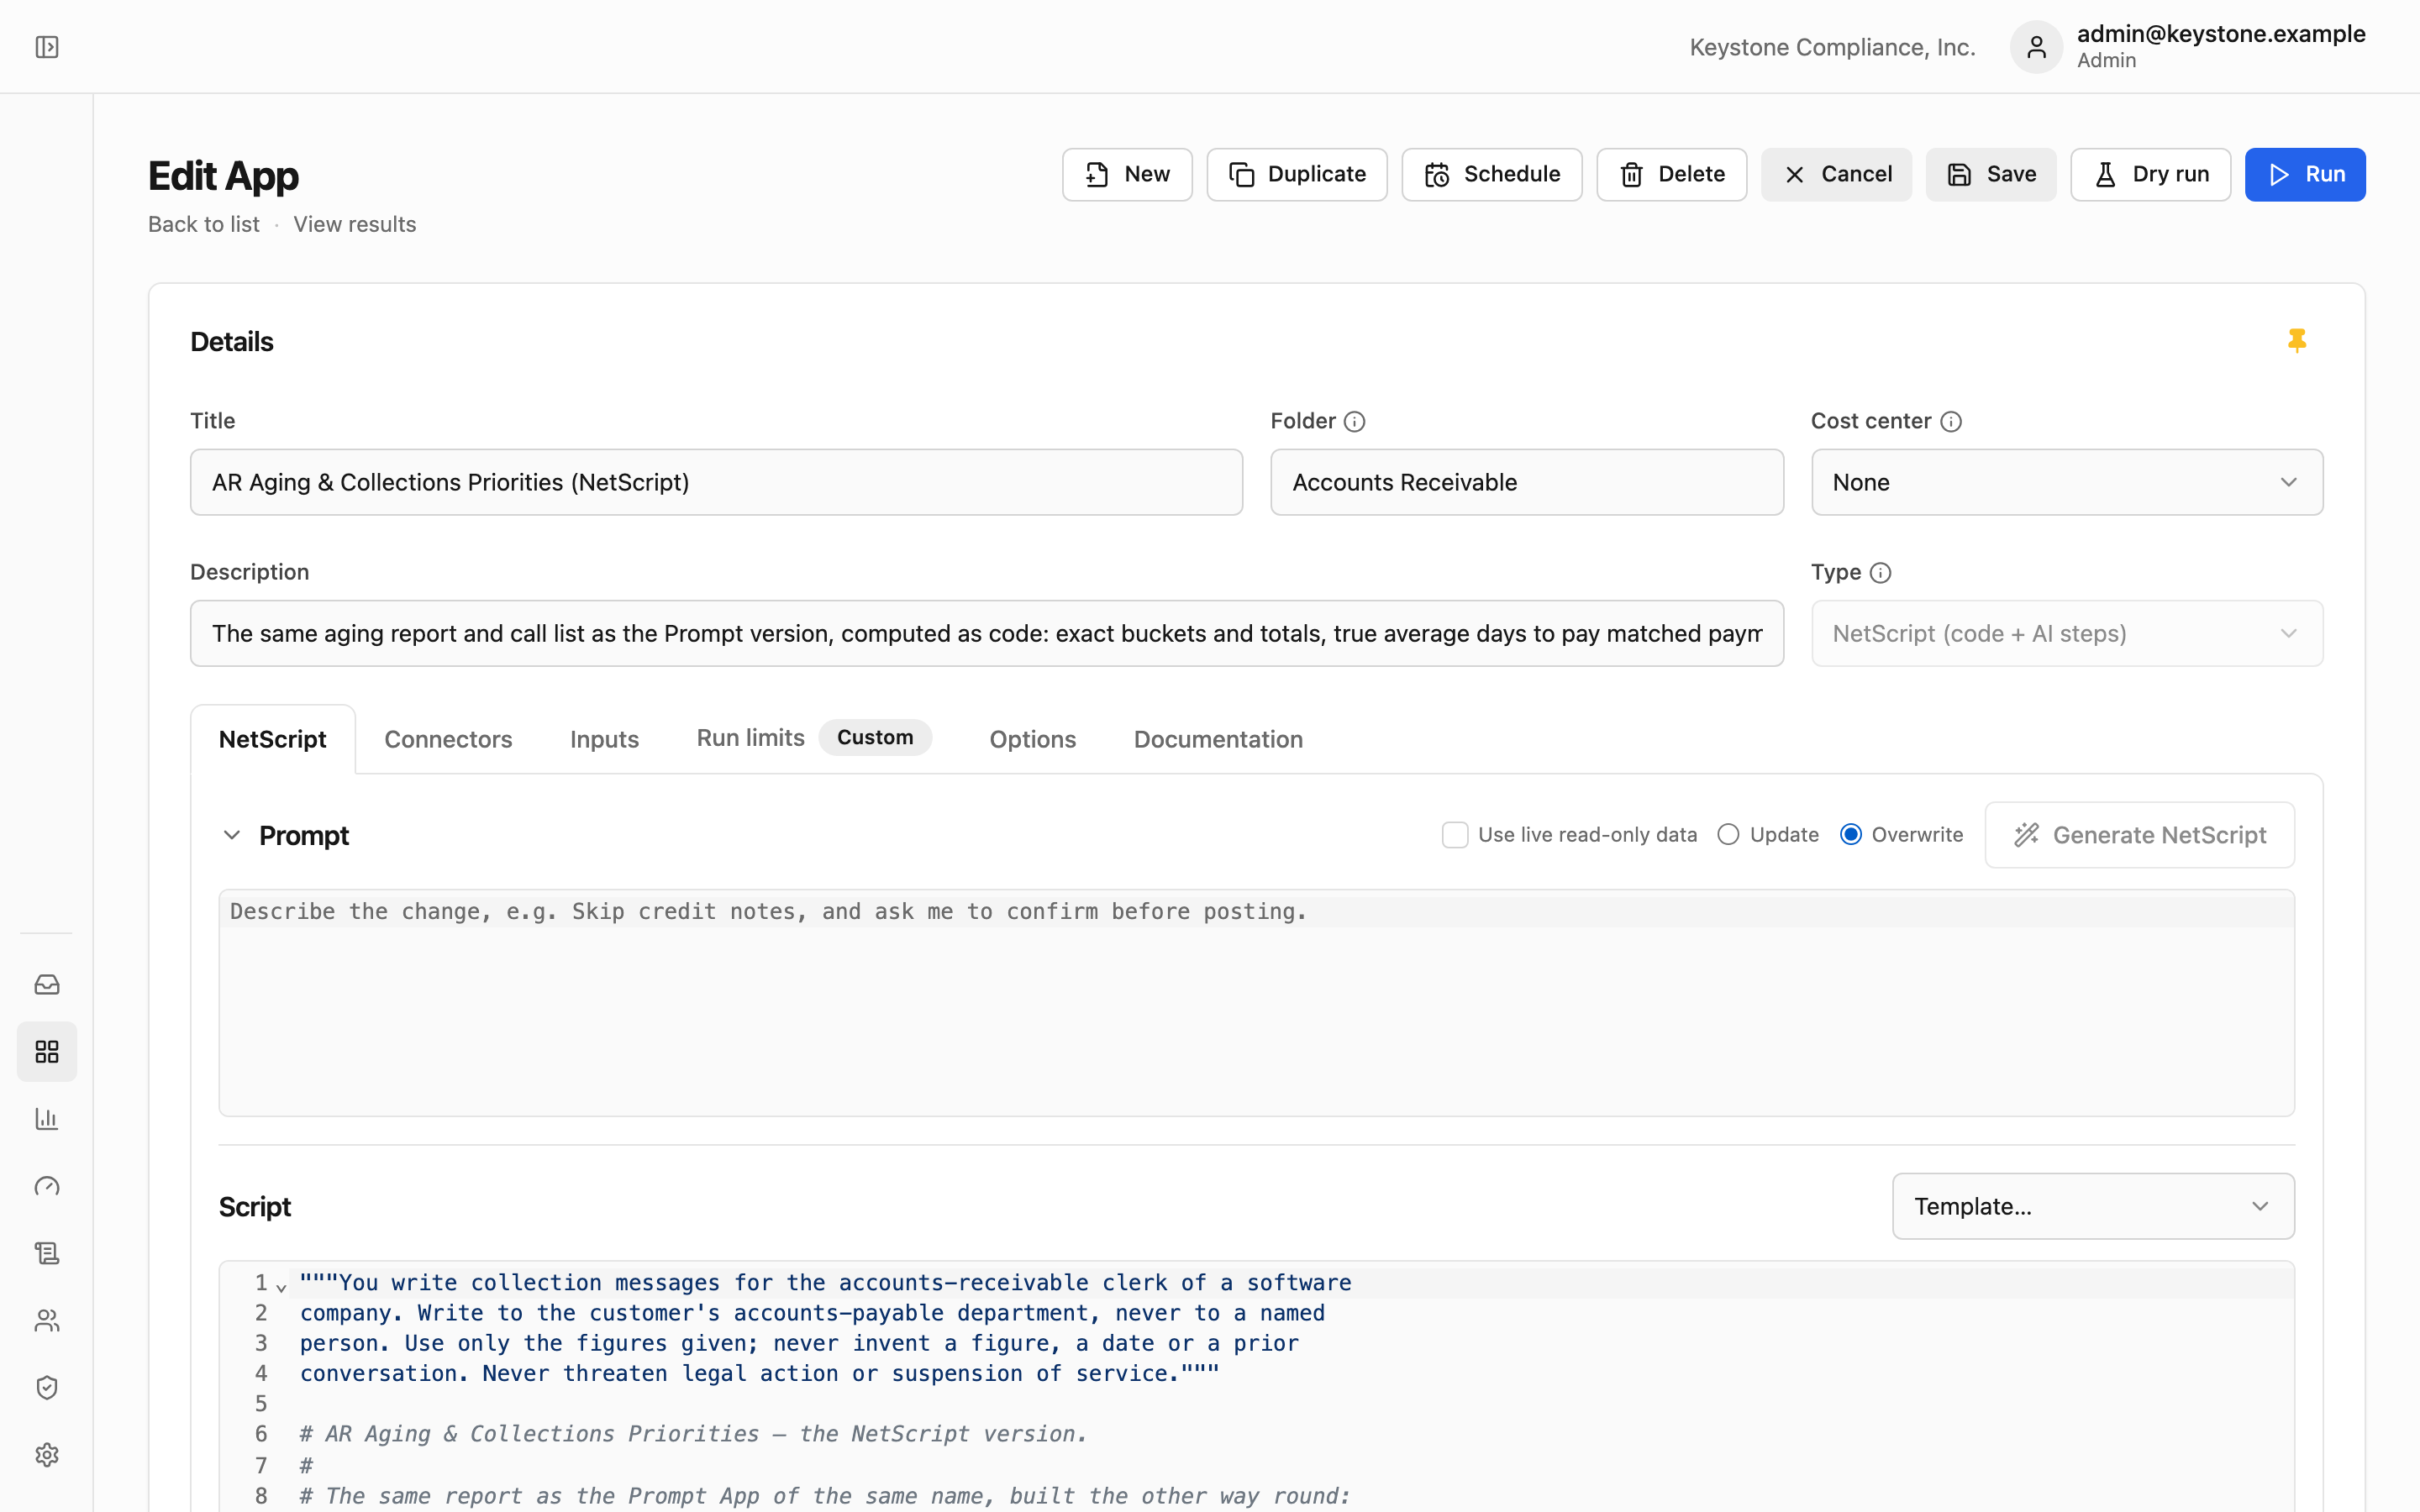Switch to the Documentation tab
The width and height of the screenshot is (2420, 1512).
coord(1218,739)
